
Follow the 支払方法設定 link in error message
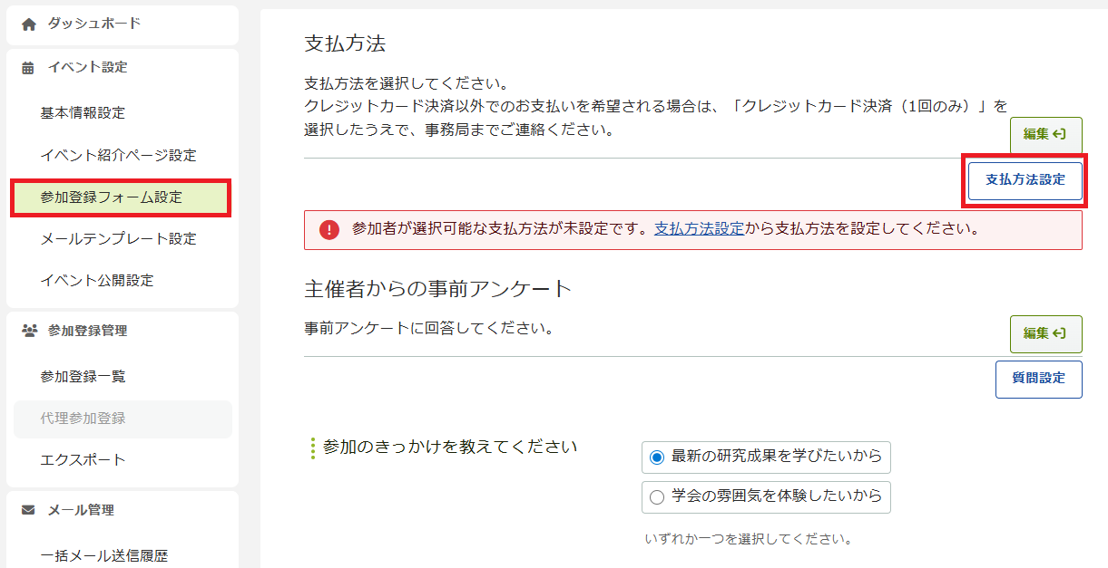(x=699, y=229)
